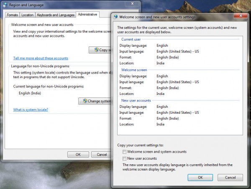Select the Administrative tab

click(87, 14)
